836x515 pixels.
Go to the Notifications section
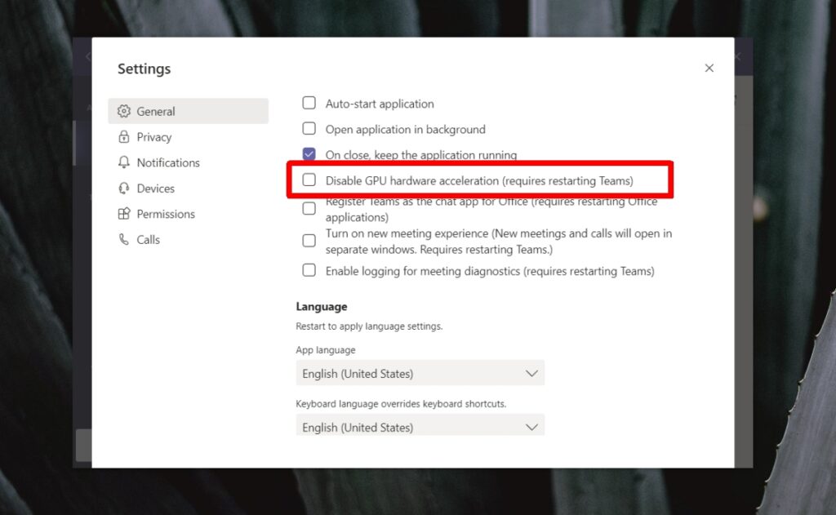coord(167,162)
